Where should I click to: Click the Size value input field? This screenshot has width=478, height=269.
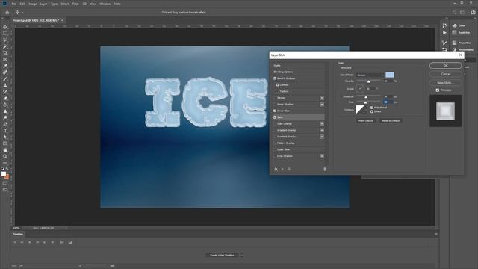point(388,102)
